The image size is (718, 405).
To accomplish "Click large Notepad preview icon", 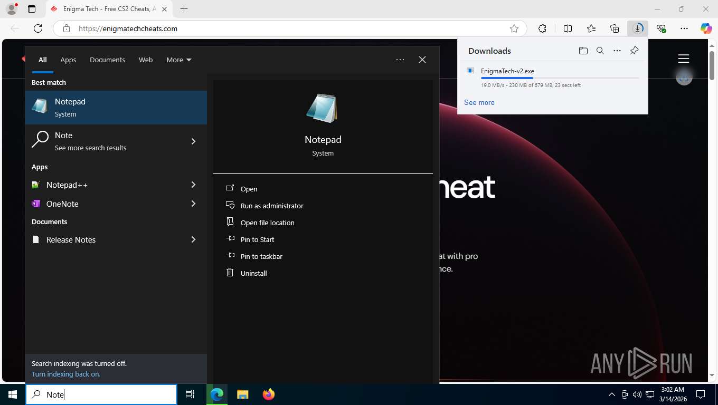I will click(322, 109).
